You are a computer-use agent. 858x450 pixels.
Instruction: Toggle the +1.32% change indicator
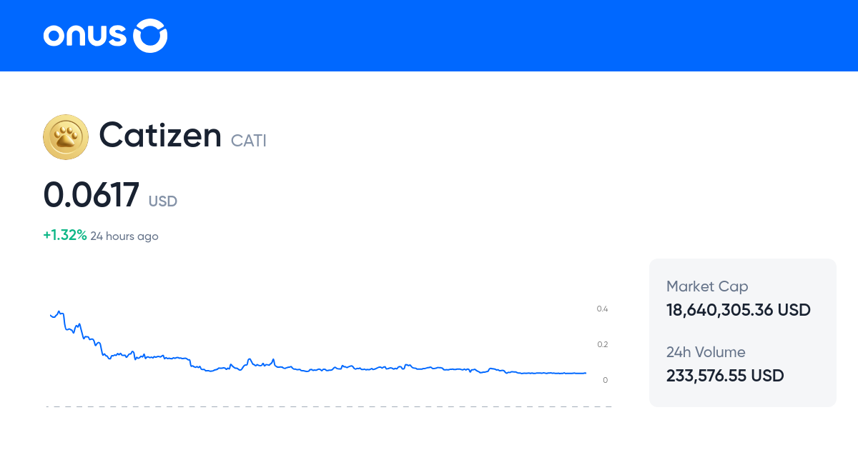64,234
